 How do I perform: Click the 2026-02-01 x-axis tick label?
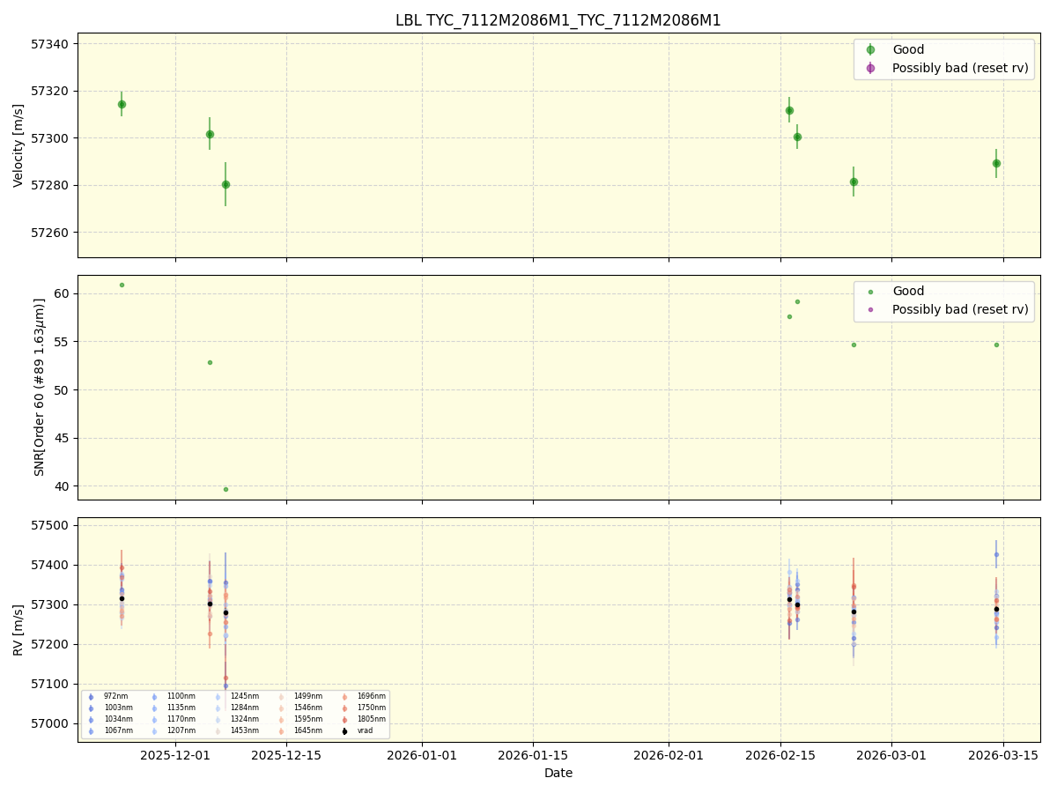tap(669, 755)
